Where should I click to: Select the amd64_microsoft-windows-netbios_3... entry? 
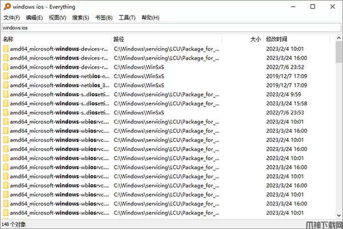click(x=59, y=85)
